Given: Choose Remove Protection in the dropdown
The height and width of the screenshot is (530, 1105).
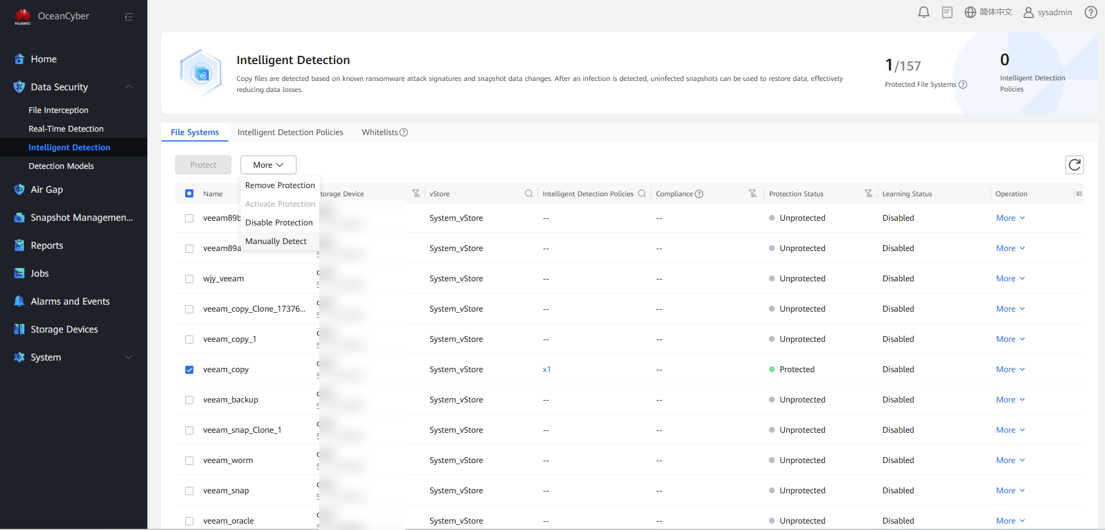Looking at the screenshot, I should point(280,185).
